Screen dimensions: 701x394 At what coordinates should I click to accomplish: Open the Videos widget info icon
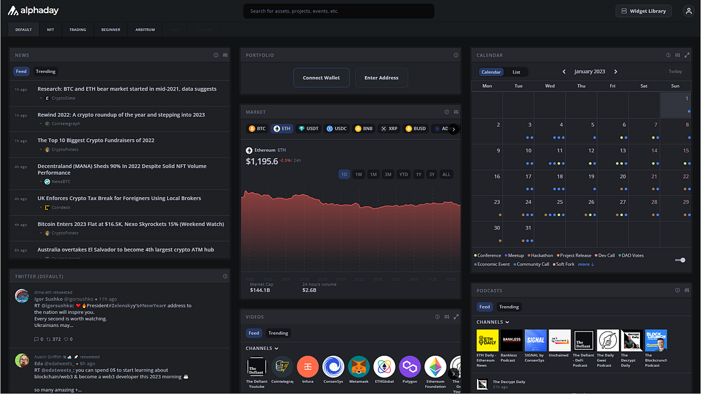[x=438, y=317]
